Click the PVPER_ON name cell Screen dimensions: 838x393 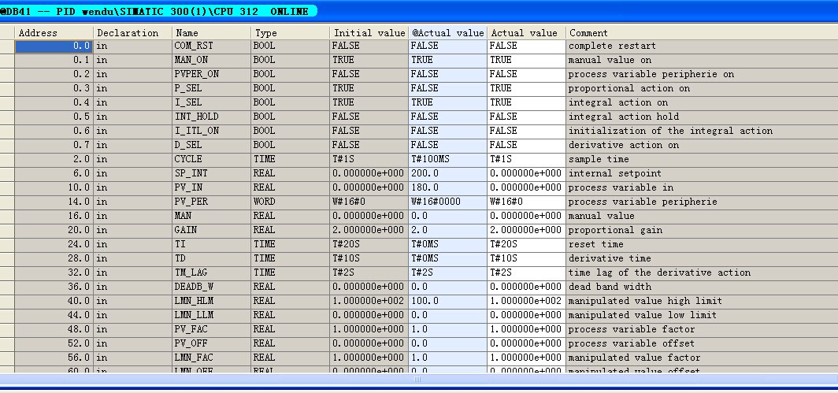(211, 74)
